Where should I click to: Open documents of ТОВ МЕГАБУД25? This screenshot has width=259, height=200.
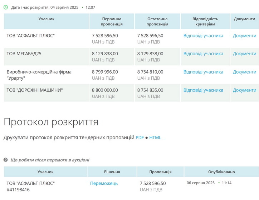[x=244, y=54]
